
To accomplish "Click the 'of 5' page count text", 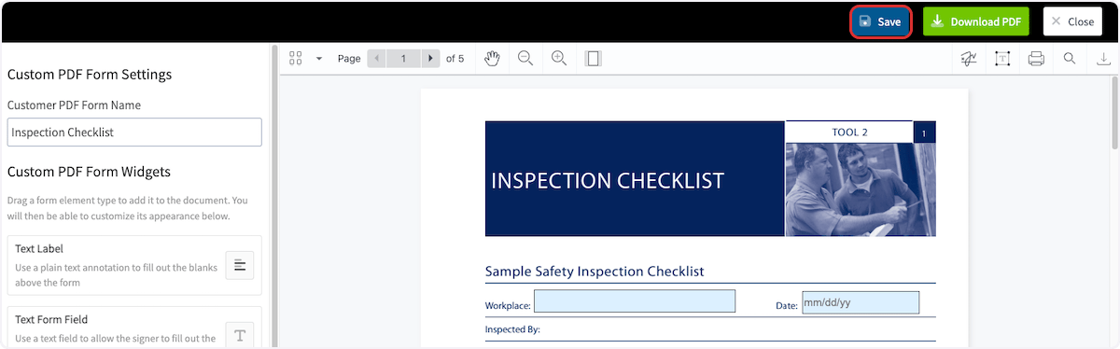I will tap(455, 58).
